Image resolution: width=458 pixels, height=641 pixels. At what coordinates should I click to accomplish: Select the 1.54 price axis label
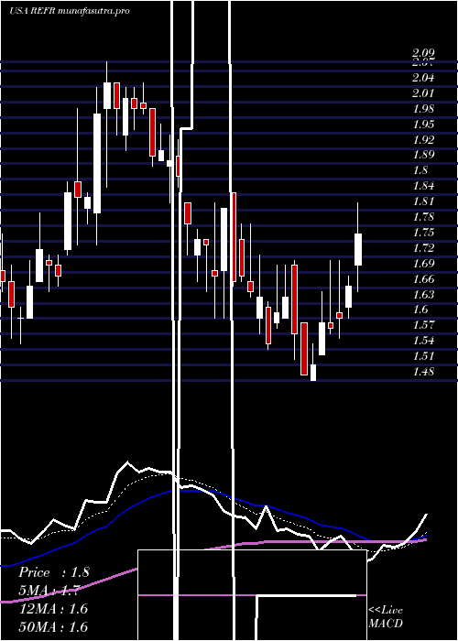pyautogui.click(x=423, y=341)
